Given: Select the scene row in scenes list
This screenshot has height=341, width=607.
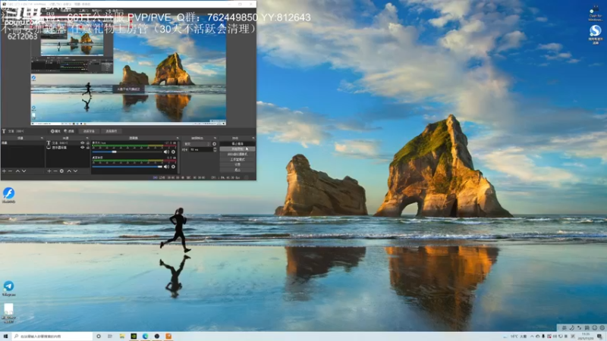Looking at the screenshot, I should pos(23,143).
